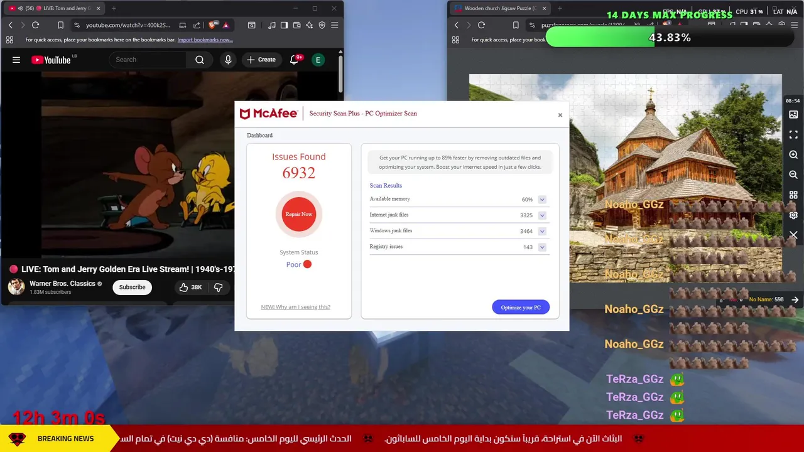Open the Warner Bros. Classics channel avatar
The width and height of the screenshot is (804, 452).
pos(16,287)
